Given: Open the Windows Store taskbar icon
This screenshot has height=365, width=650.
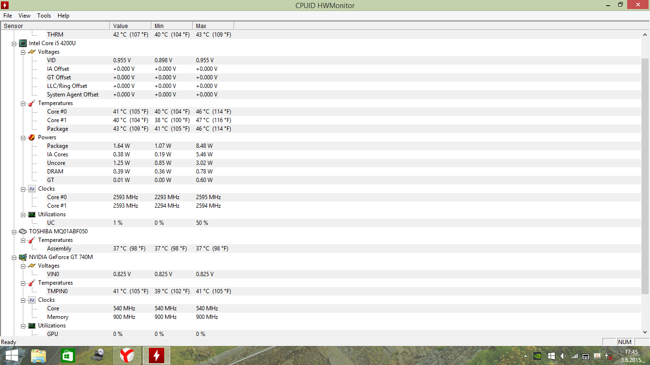Looking at the screenshot, I should point(68,355).
